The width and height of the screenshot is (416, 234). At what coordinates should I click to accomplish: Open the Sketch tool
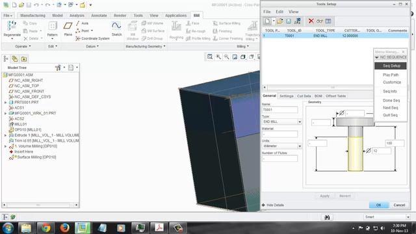pos(116,29)
